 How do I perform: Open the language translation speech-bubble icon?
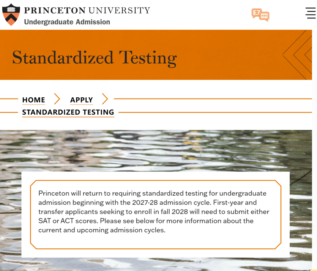point(260,15)
